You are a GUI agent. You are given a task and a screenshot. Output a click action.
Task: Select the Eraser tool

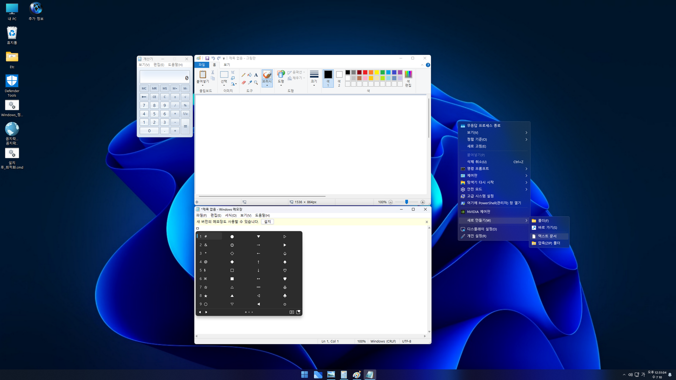pos(243,83)
